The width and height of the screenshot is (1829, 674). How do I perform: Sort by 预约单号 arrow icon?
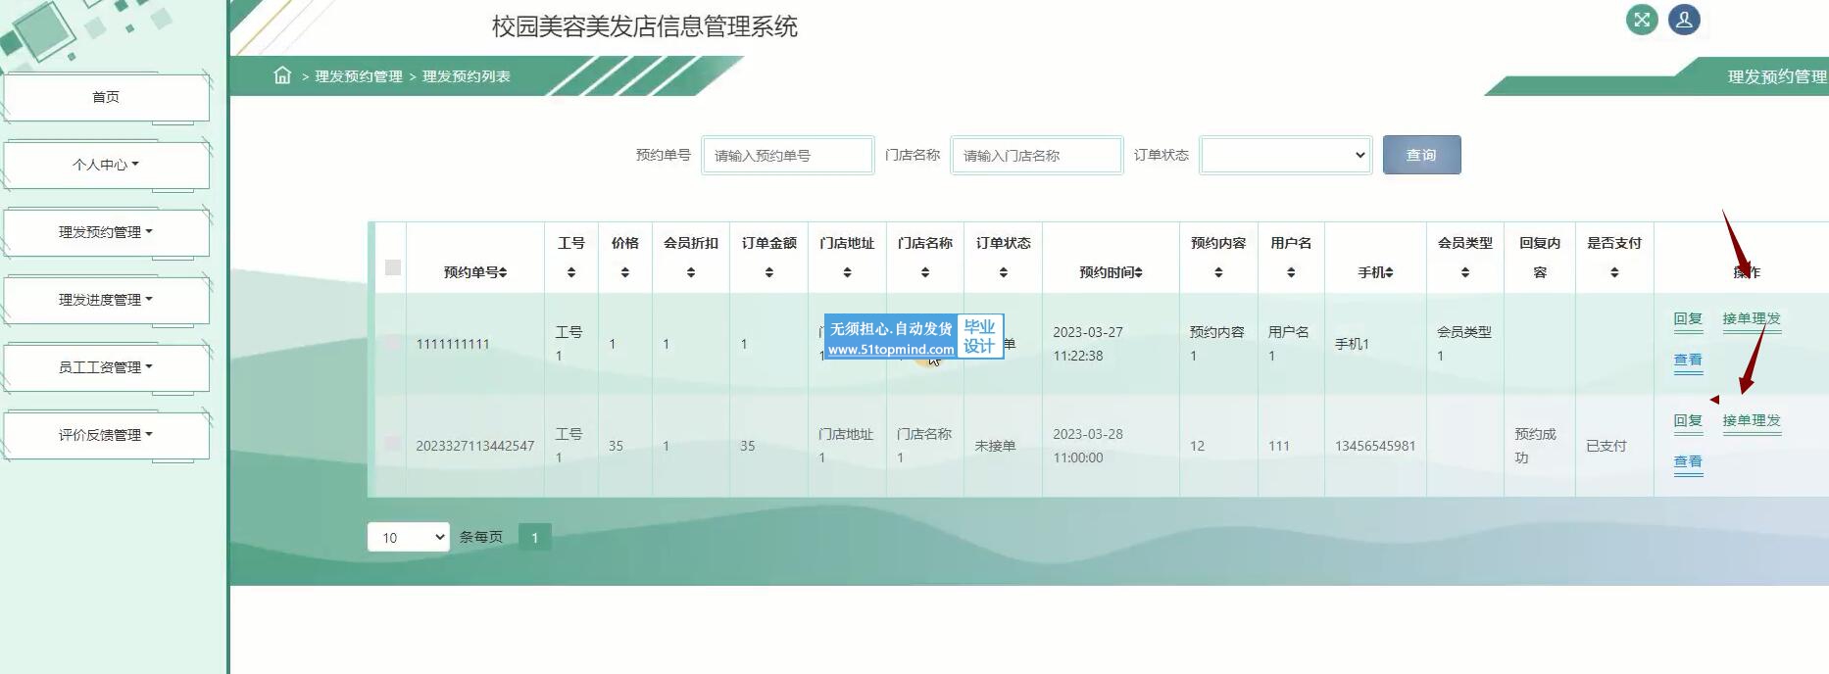(504, 272)
